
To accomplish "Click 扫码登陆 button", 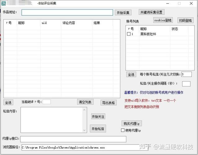I will tap(185, 20).
